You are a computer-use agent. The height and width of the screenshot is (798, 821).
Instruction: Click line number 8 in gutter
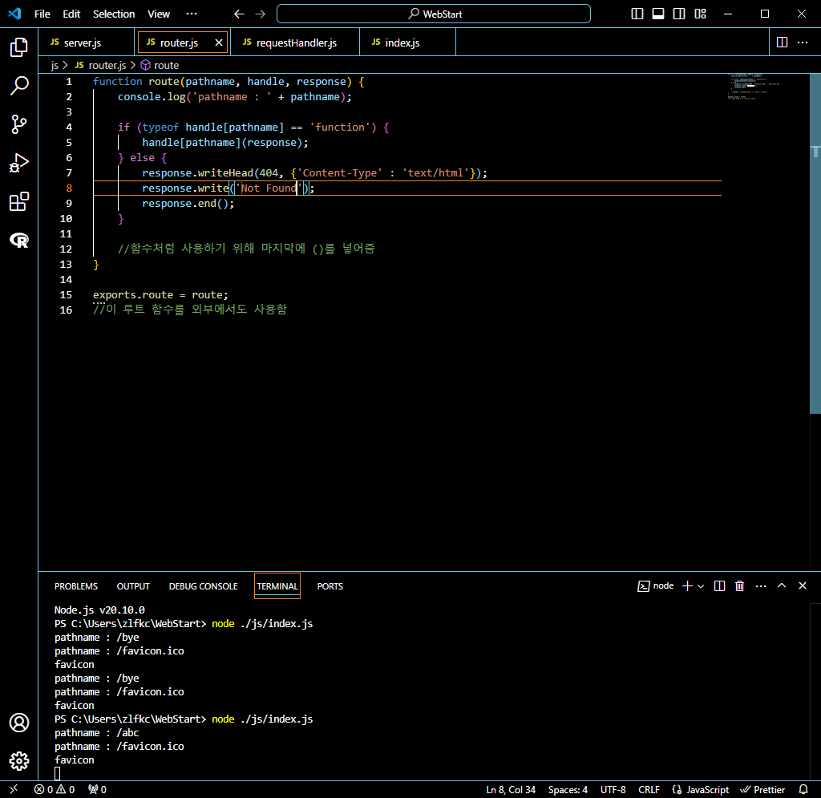(x=69, y=188)
